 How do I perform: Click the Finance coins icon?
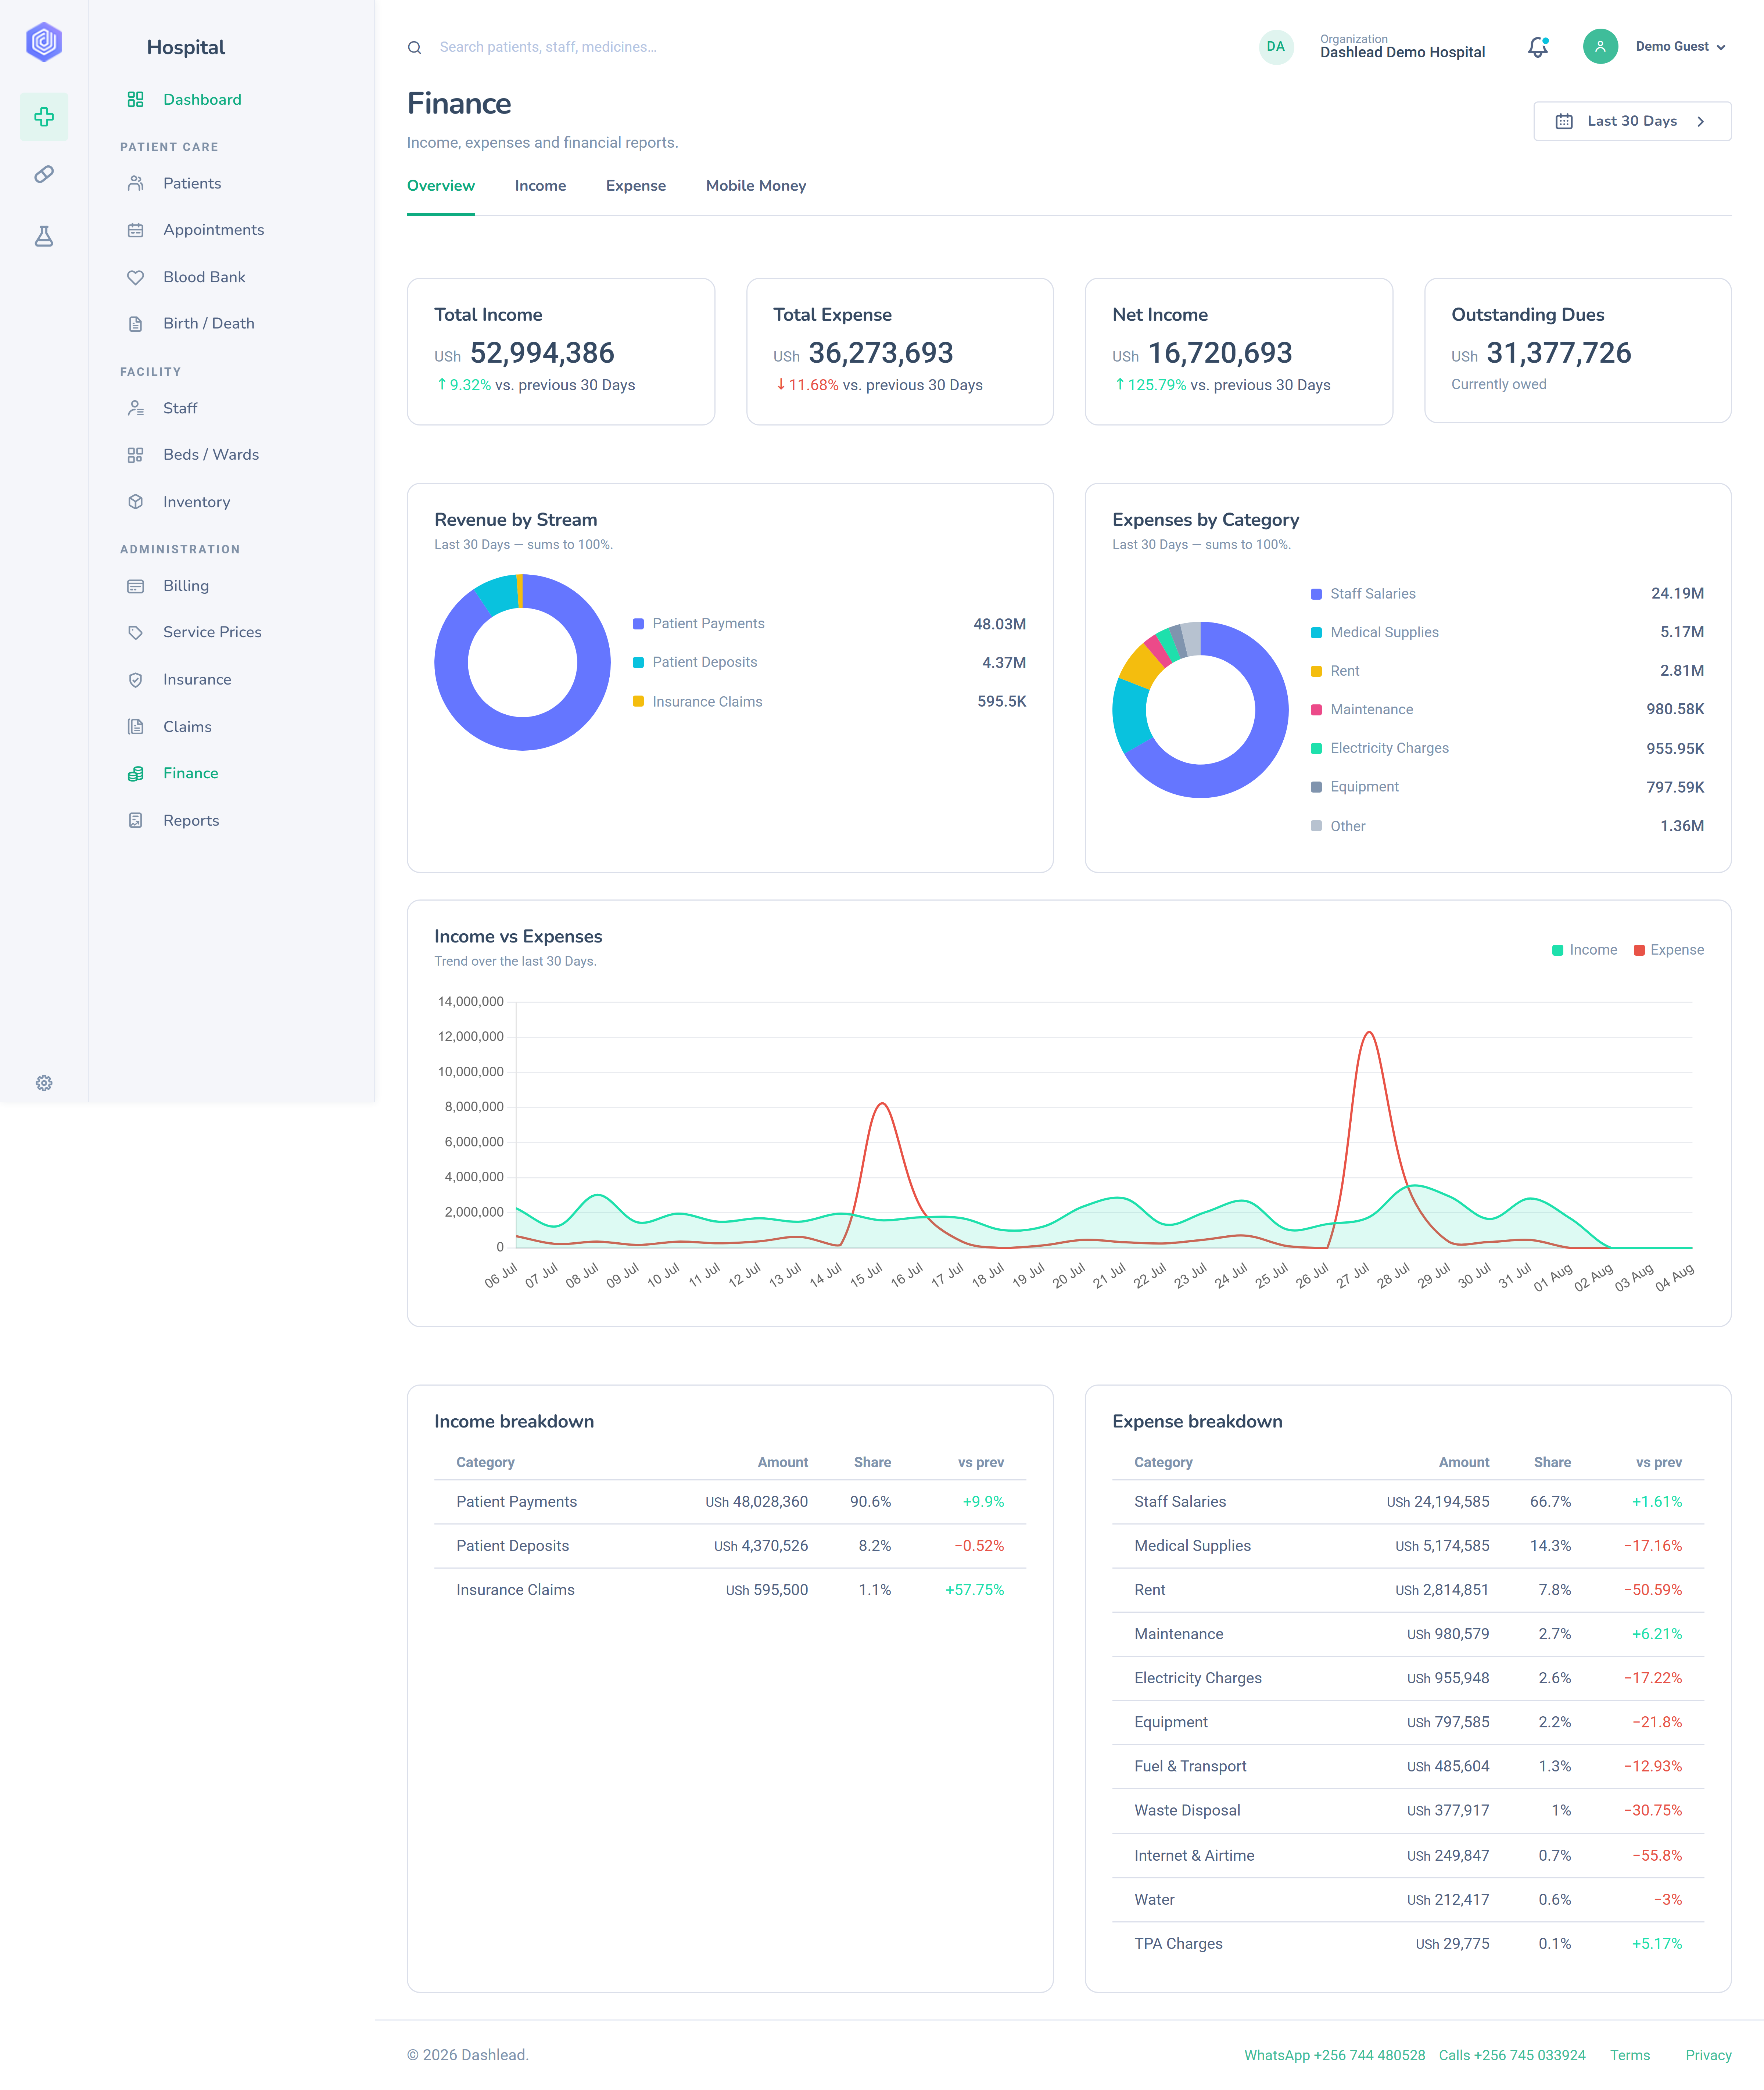point(136,773)
